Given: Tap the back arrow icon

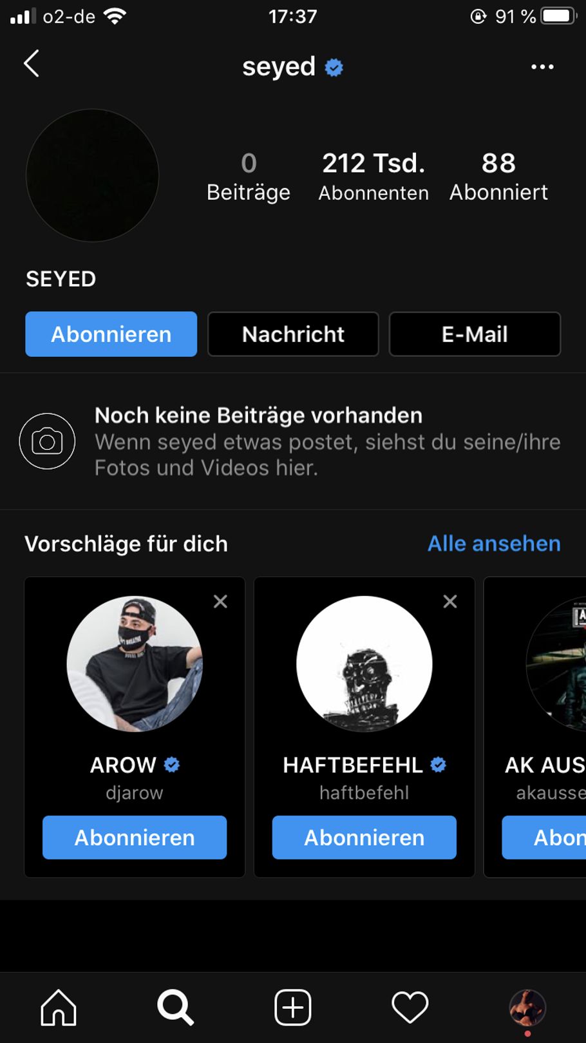Looking at the screenshot, I should click(32, 64).
